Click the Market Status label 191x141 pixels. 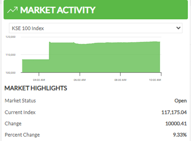[x=20, y=101]
